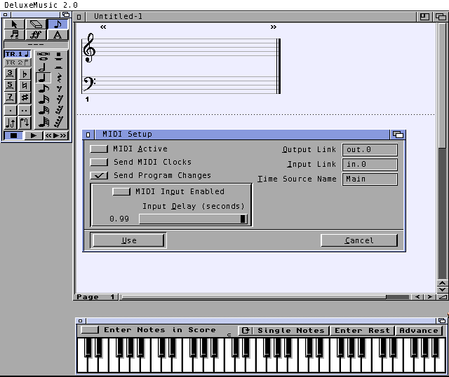Viewport: 449px width, 377px height.
Task: Select the dynamics ff tool
Action: (36, 35)
